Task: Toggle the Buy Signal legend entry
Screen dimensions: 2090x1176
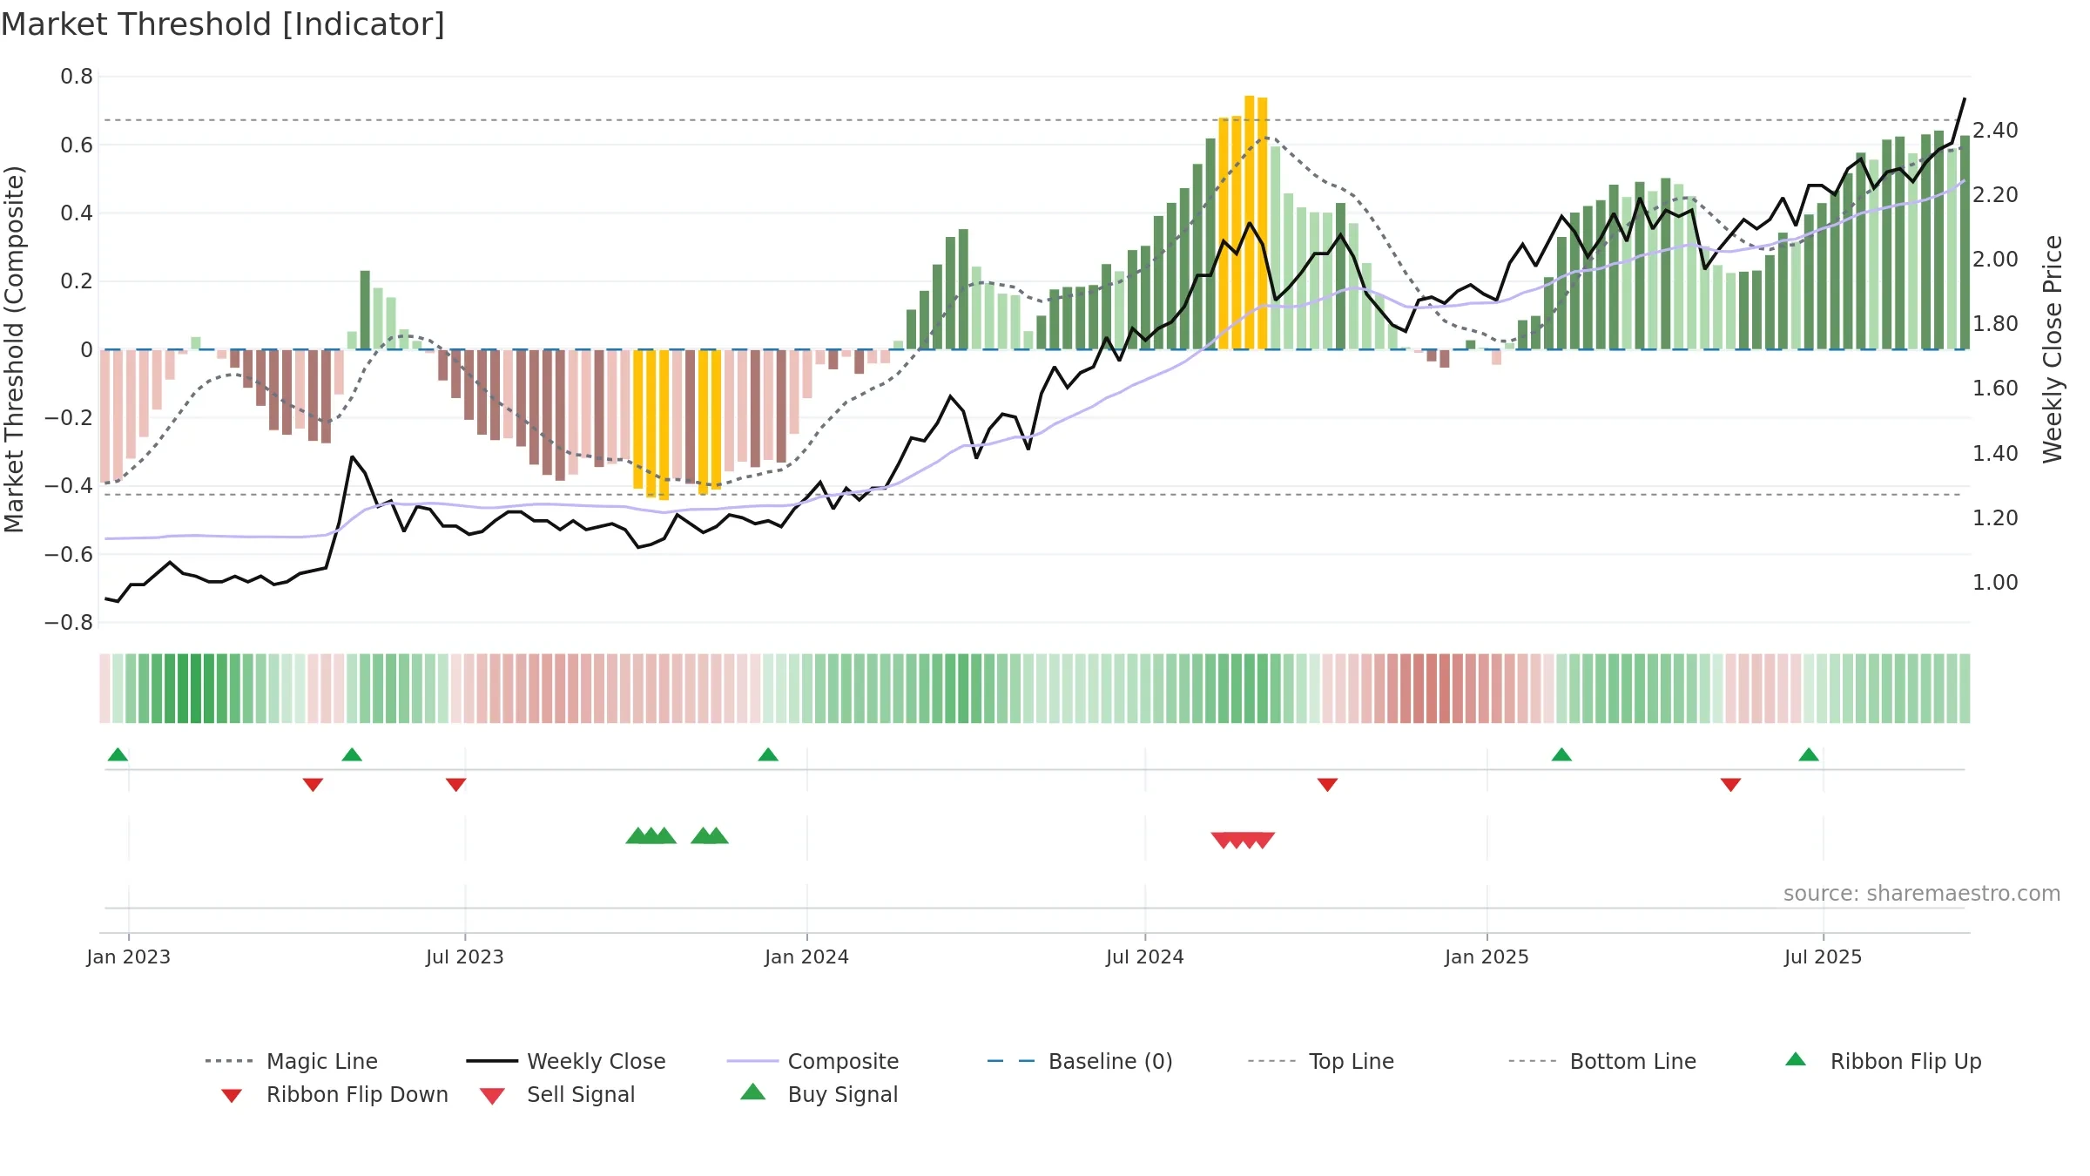Action: point(819,1094)
